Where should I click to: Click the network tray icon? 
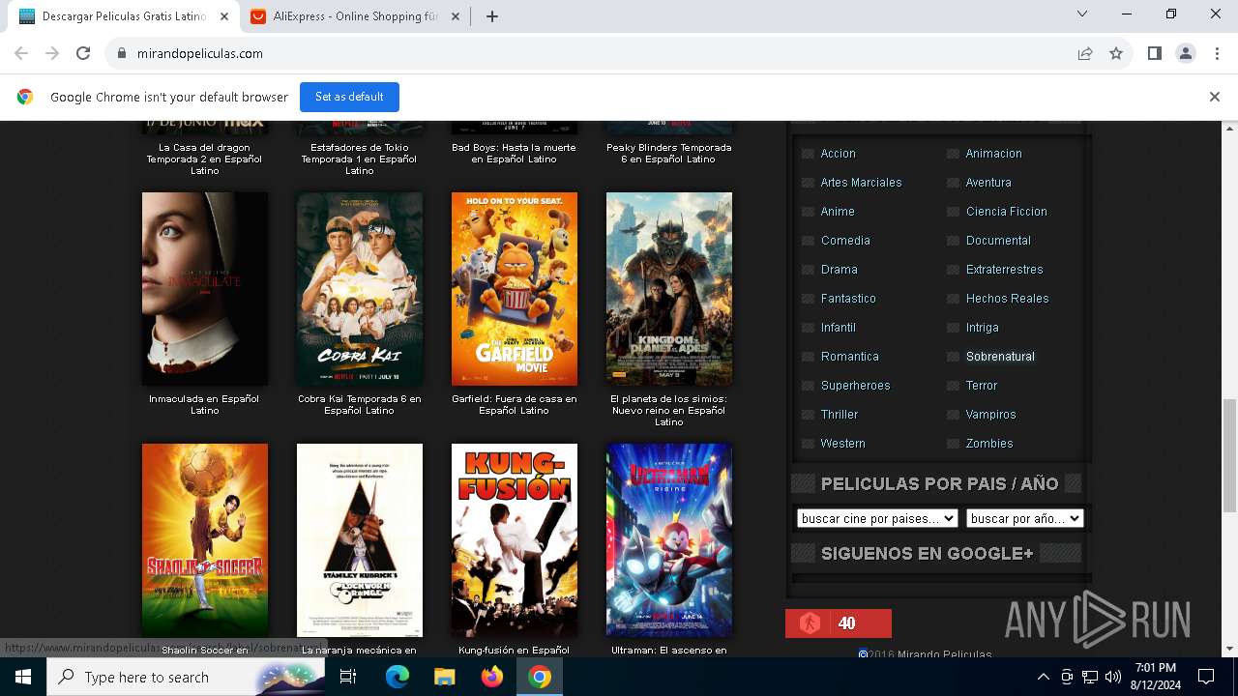click(x=1090, y=677)
